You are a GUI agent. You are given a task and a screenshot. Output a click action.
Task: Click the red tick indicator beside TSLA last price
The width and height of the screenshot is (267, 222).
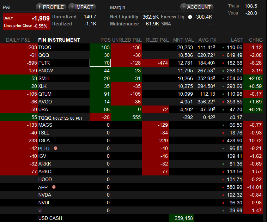coord(223,141)
